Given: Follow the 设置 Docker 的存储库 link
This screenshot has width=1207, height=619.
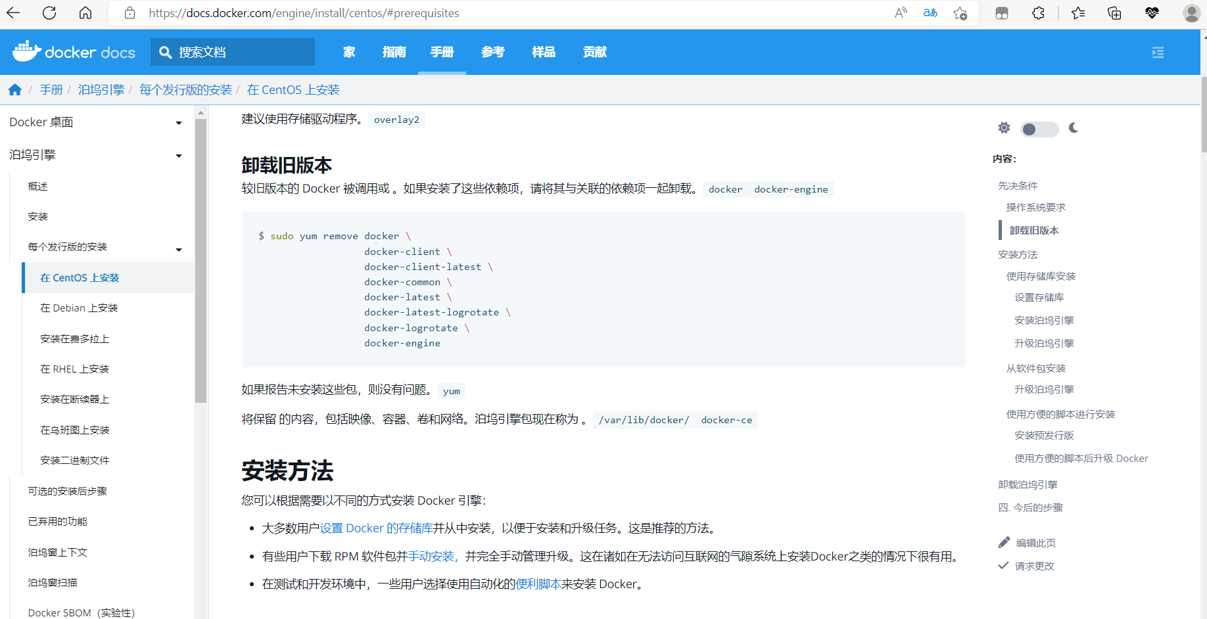Looking at the screenshot, I should pos(377,528).
